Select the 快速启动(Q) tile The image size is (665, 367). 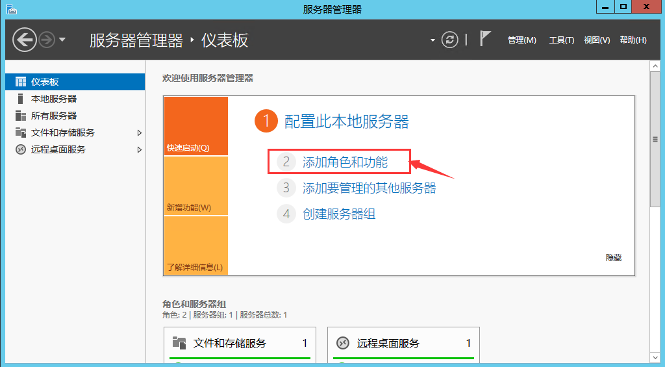[196, 126]
